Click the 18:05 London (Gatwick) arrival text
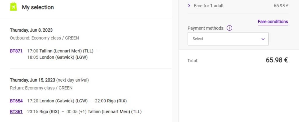This screenshot has width=299, height=122. [x=57, y=57]
